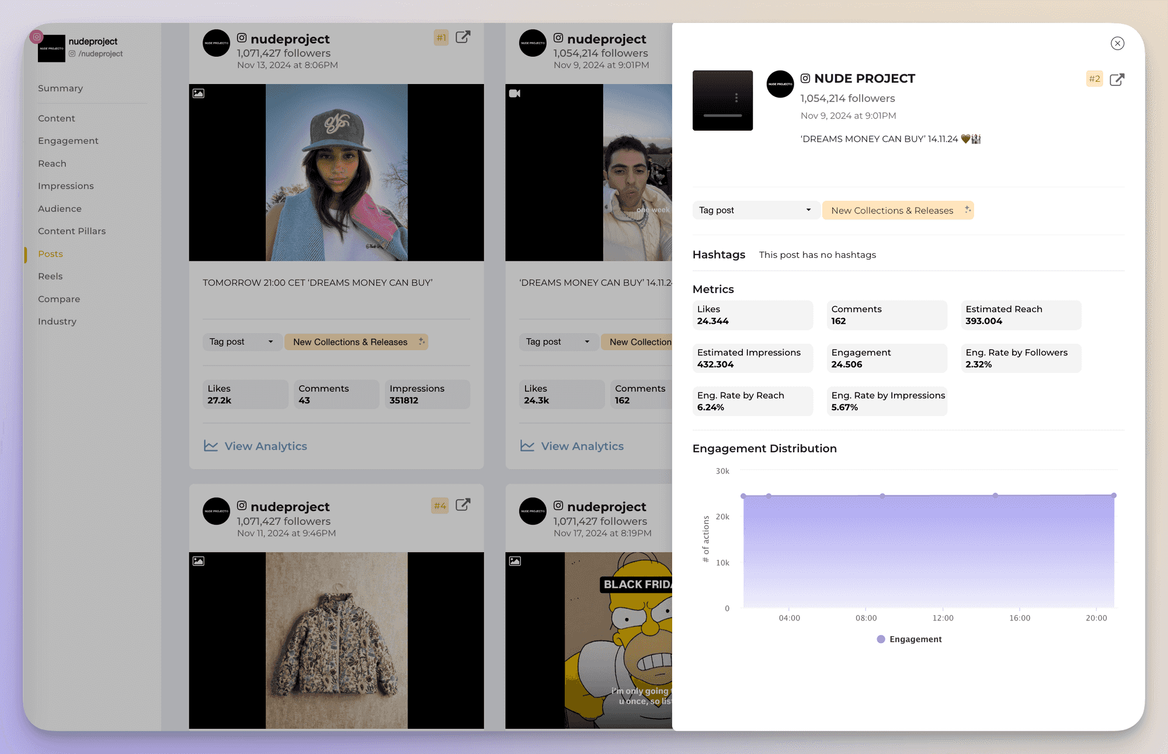Click nudeproject profile logo in sidebar
This screenshot has width=1168, height=754.
coord(51,48)
